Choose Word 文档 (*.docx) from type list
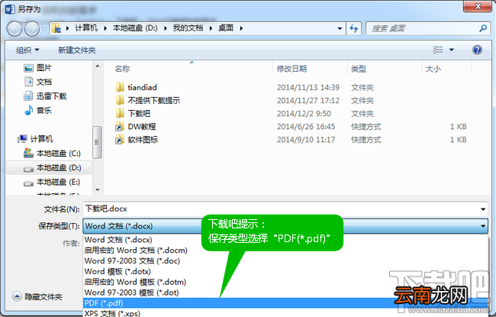The width and height of the screenshot is (496, 317). pos(118,240)
